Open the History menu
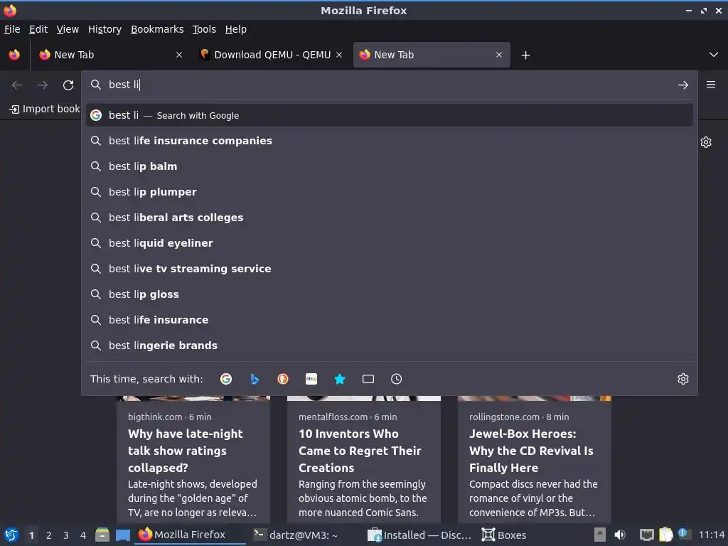Viewport: 728px width, 546px height. click(105, 29)
